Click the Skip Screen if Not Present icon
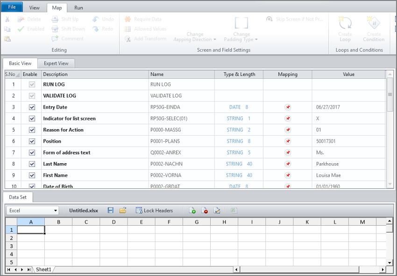The image size is (397, 276). coord(269,19)
